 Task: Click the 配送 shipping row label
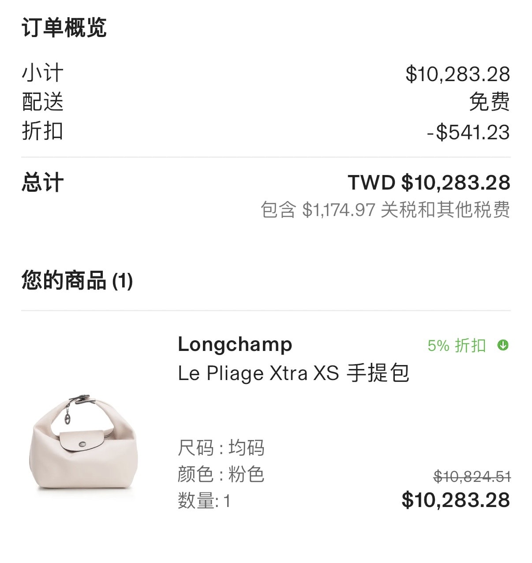(42, 102)
